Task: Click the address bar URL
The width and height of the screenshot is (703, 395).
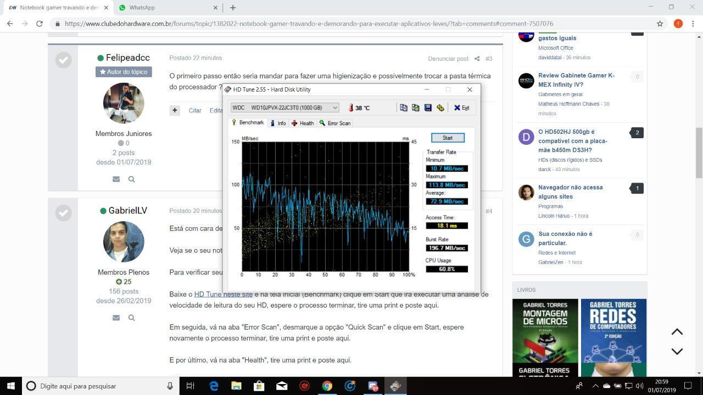Action: click(309, 24)
